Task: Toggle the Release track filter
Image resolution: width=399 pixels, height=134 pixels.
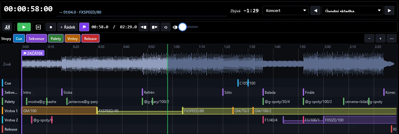Action: point(91,39)
